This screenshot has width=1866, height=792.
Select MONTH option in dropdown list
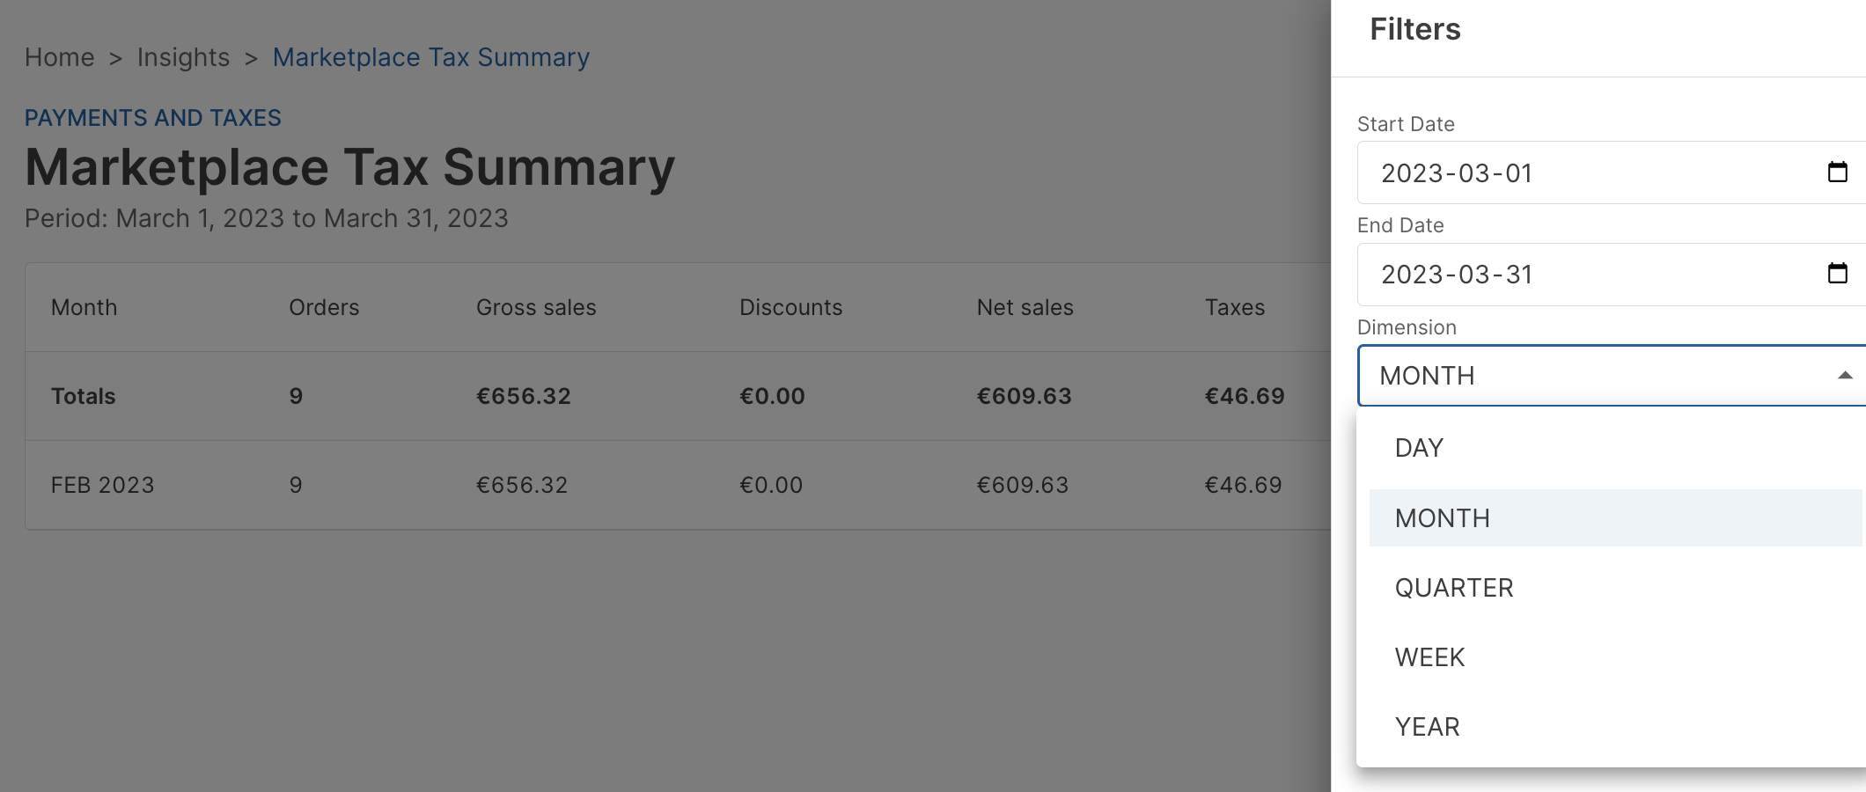click(1442, 518)
